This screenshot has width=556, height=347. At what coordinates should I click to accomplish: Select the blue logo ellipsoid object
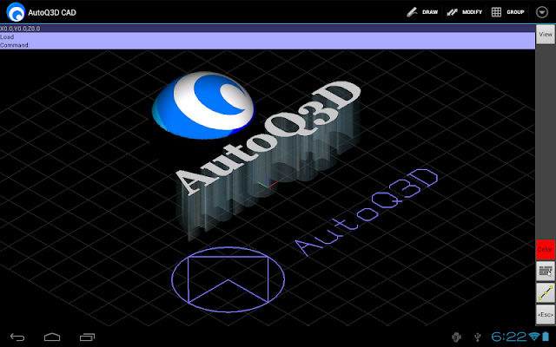tap(203, 105)
